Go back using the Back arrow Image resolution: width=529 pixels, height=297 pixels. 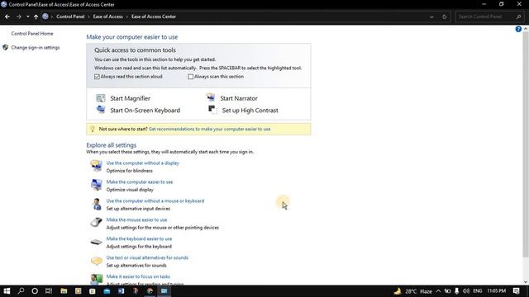(x=7, y=16)
